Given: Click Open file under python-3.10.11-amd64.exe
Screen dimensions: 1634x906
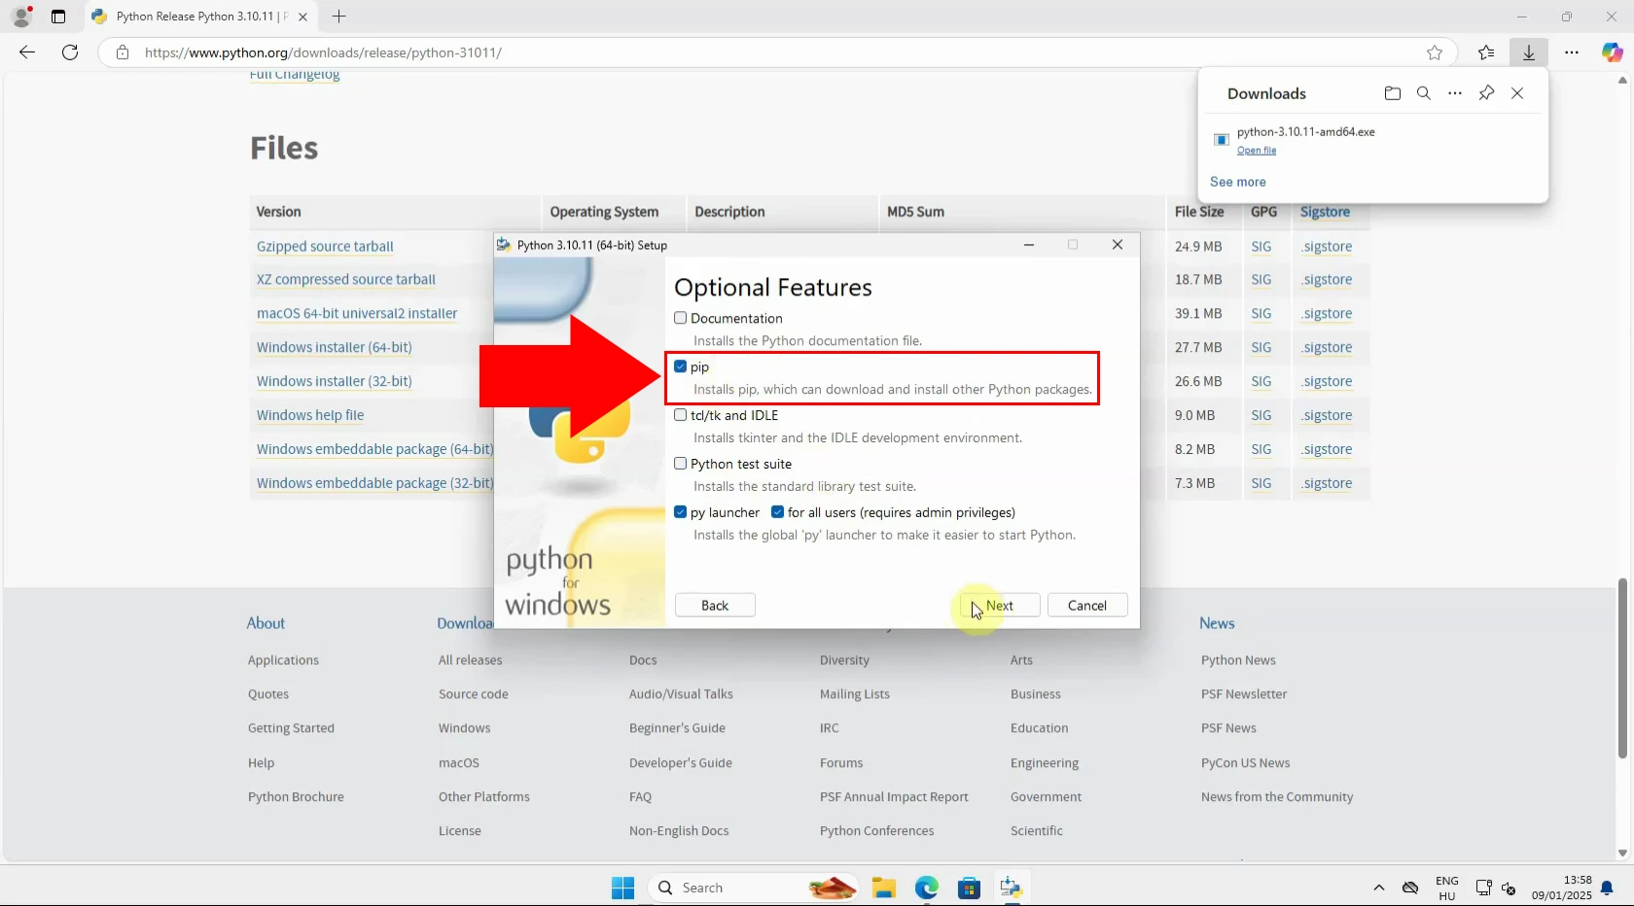Looking at the screenshot, I should 1257,151.
